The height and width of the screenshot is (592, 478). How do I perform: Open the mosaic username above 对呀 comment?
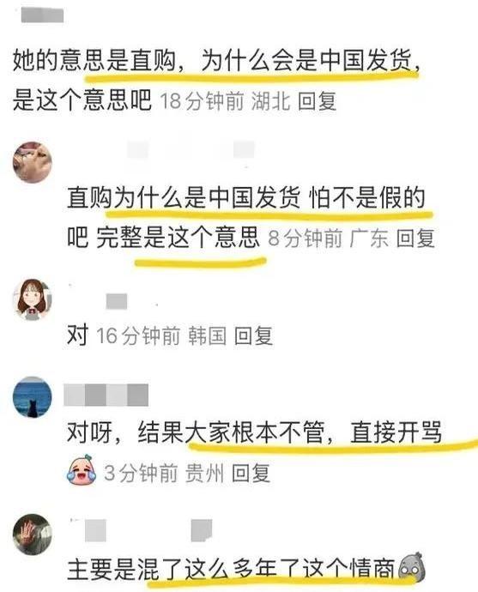tap(106, 395)
